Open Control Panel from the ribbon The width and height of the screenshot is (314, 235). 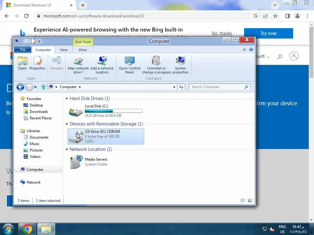[129, 65]
